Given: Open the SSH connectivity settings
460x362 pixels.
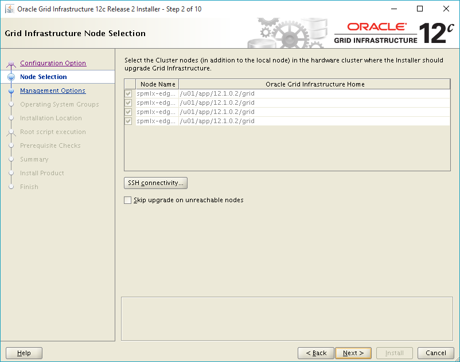Looking at the screenshot, I should 156,183.
